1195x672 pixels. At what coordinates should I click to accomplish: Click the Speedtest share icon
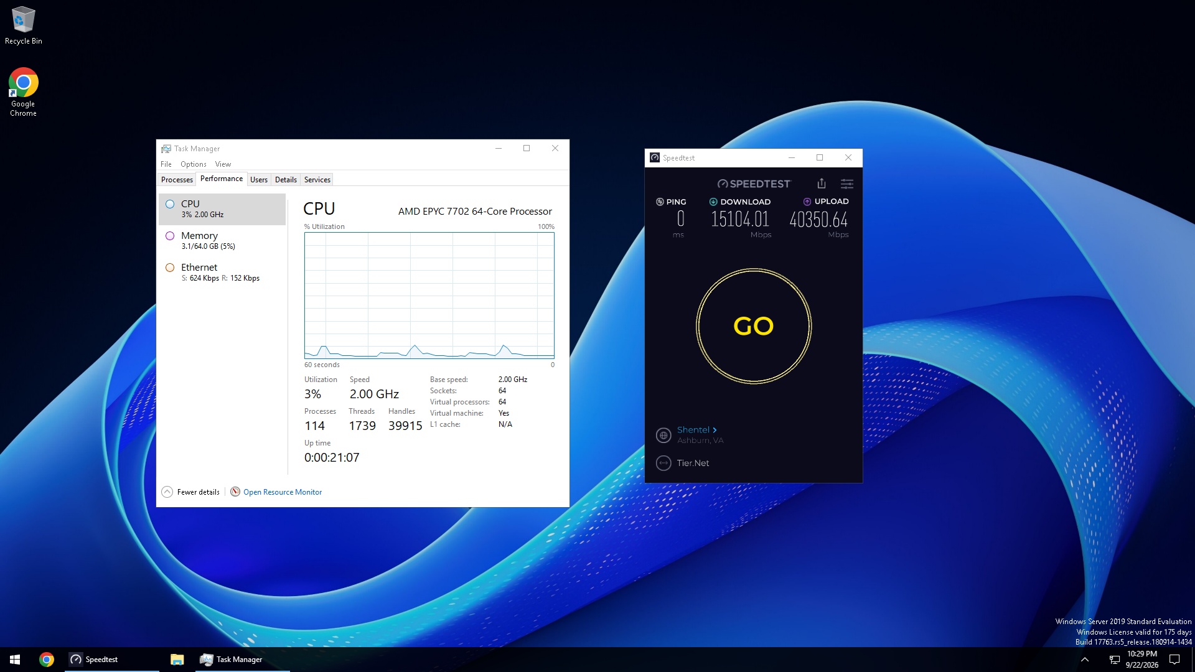822,184
